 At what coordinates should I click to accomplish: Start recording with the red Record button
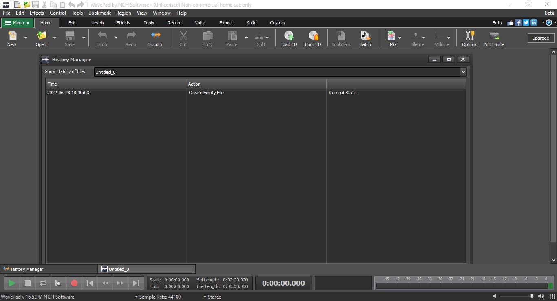pos(74,283)
